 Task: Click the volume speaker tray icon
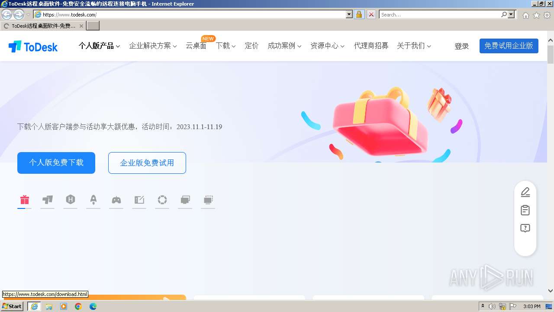[x=492, y=306]
